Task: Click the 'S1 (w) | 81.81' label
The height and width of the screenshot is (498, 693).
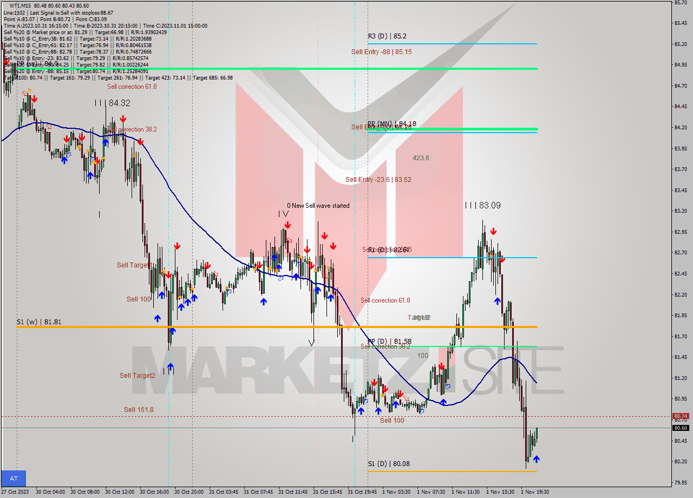Action: 39,322
